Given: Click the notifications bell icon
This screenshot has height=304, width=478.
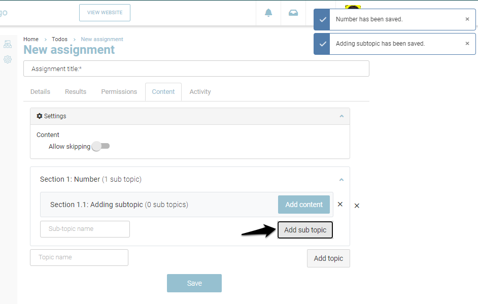Looking at the screenshot, I should point(268,13).
